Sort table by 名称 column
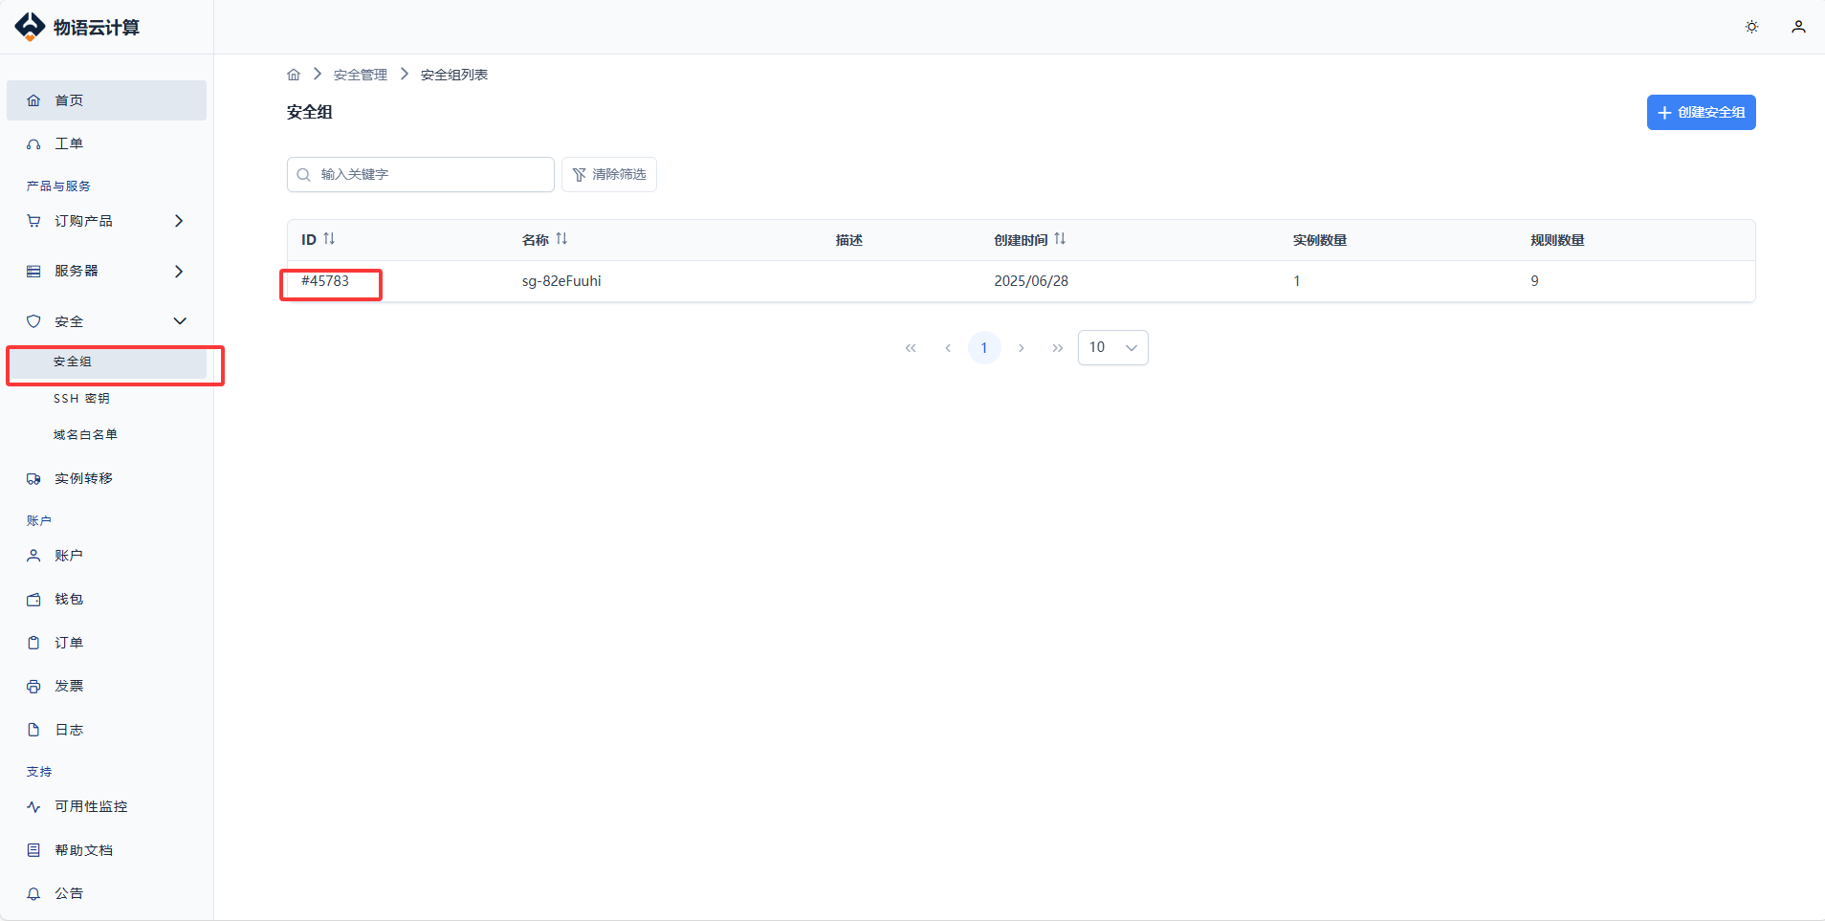 [561, 239]
